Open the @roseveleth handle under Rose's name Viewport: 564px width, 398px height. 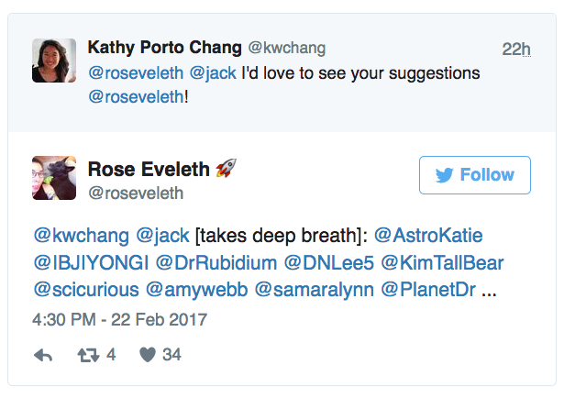point(135,193)
